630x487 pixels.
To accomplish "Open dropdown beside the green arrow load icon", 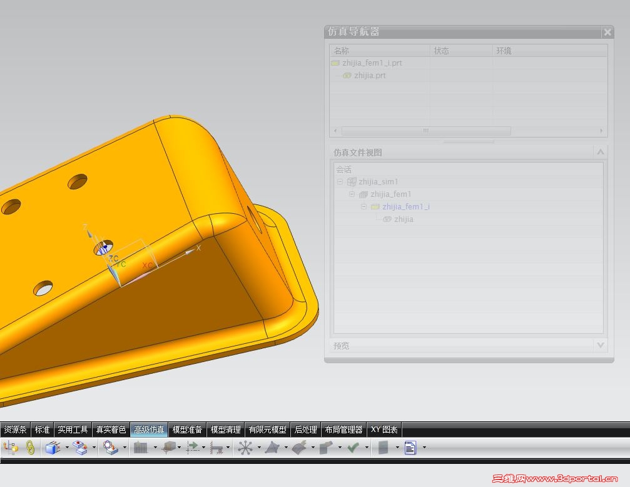I will (x=203, y=447).
